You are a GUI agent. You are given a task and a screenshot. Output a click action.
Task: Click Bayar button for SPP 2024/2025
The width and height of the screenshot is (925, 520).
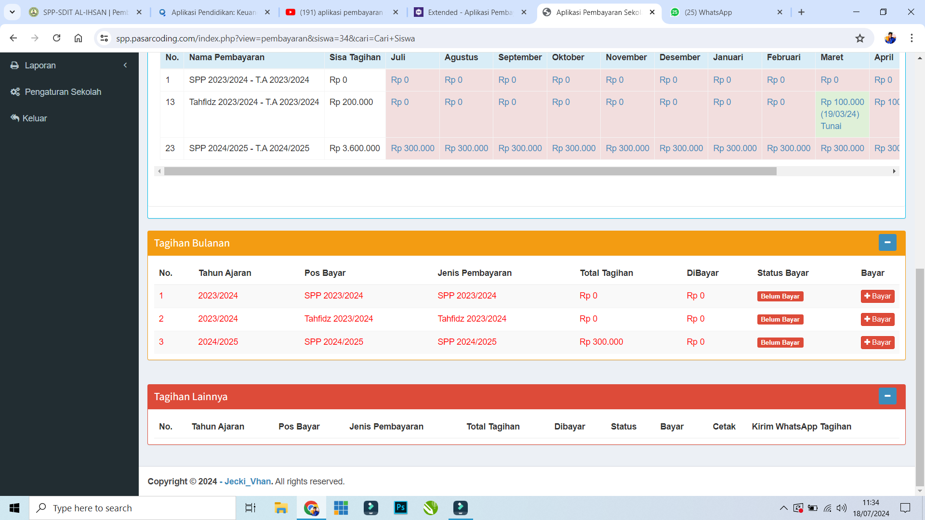click(x=877, y=342)
